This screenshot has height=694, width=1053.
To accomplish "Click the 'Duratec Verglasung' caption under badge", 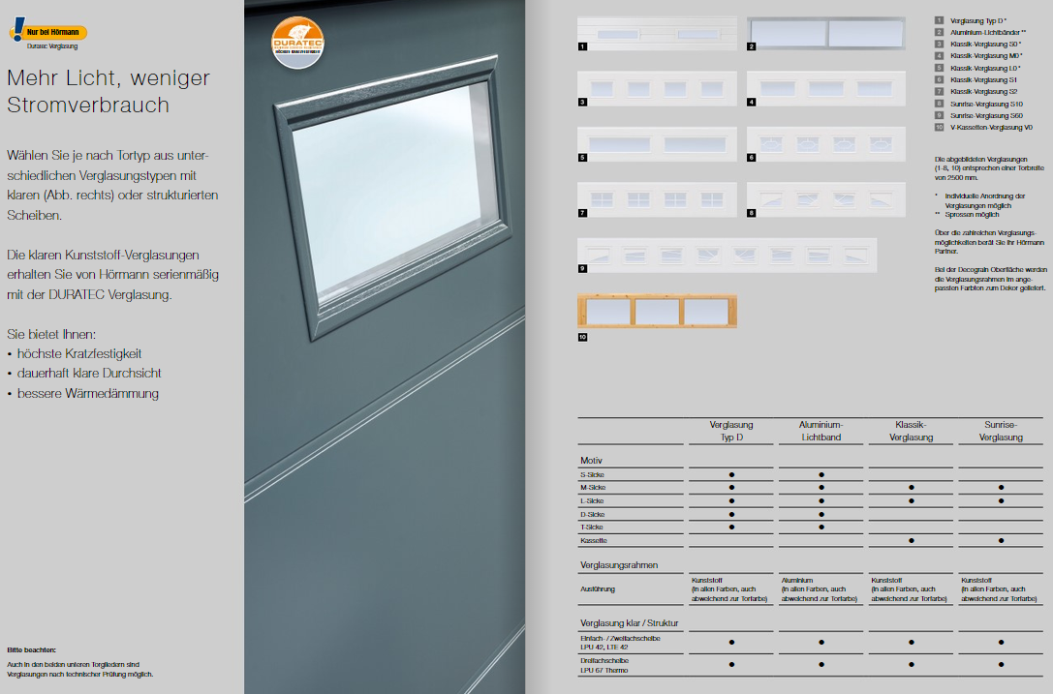I will click(x=52, y=46).
